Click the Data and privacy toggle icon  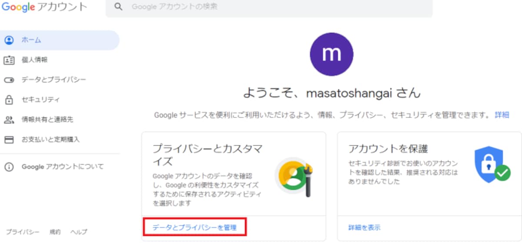point(9,80)
